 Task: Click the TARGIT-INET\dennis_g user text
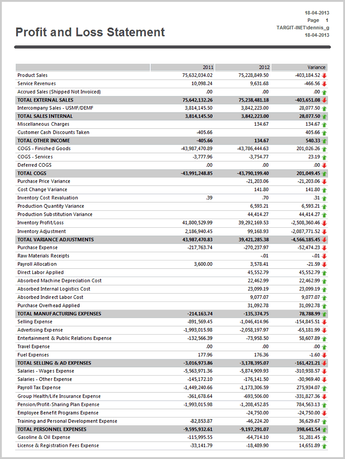click(x=303, y=27)
